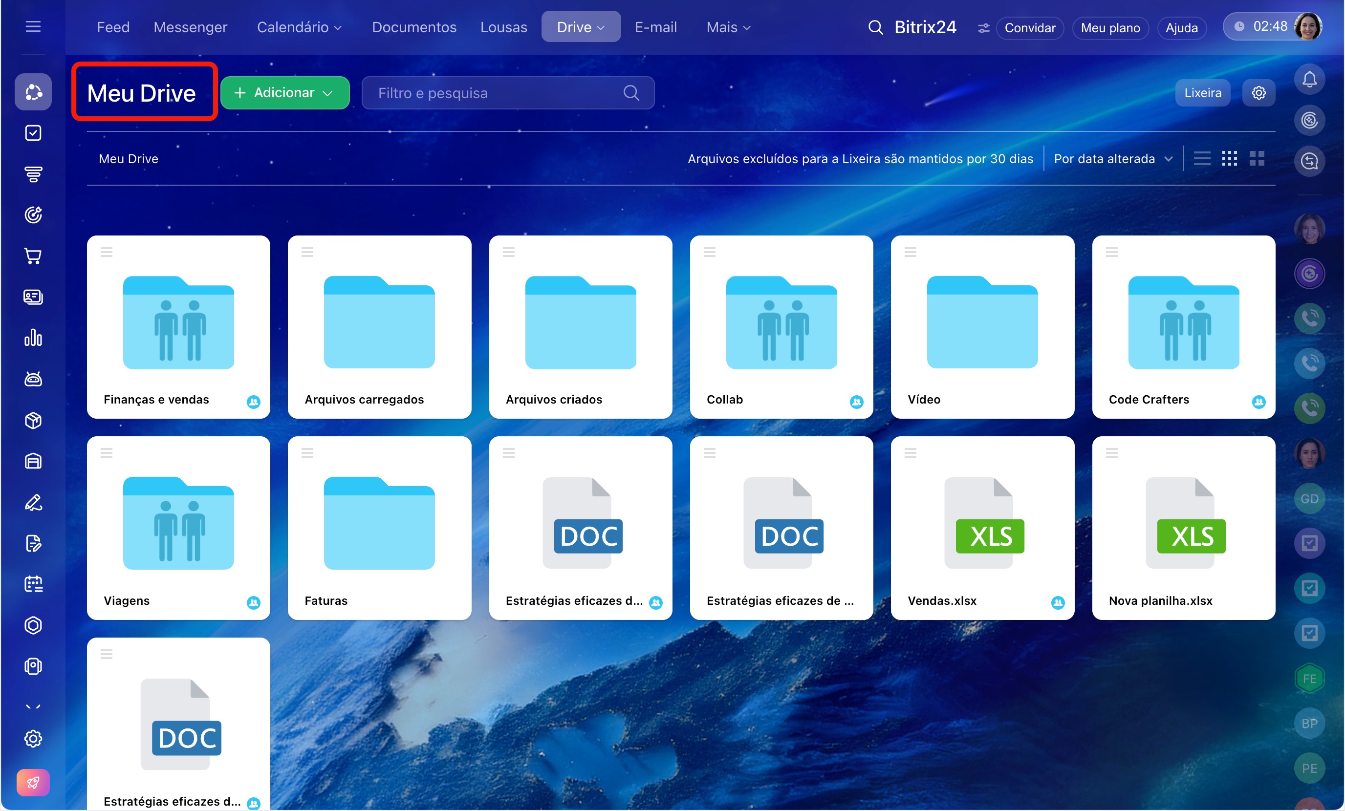Open the Tasks icon in left sidebar
Image resolution: width=1345 pixels, height=811 pixels.
coord(33,132)
